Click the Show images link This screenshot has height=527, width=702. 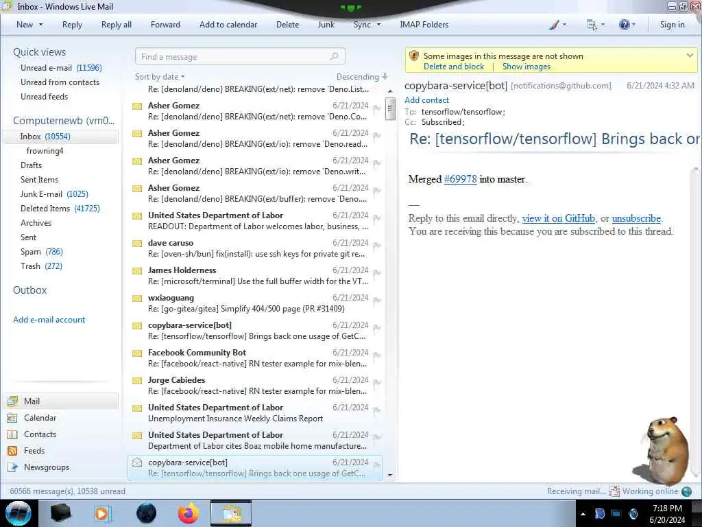pos(526,67)
